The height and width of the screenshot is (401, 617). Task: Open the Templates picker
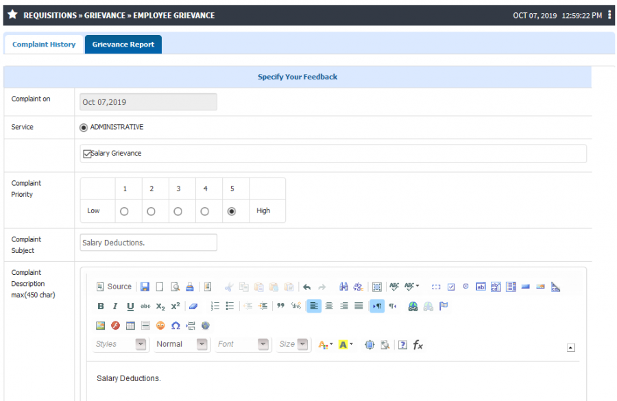pos(208,287)
